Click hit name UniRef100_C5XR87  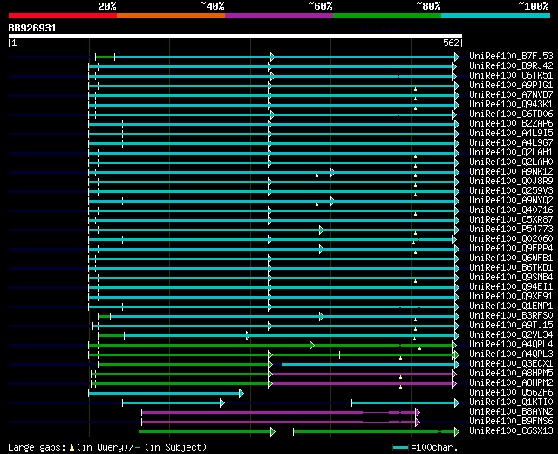click(511, 220)
